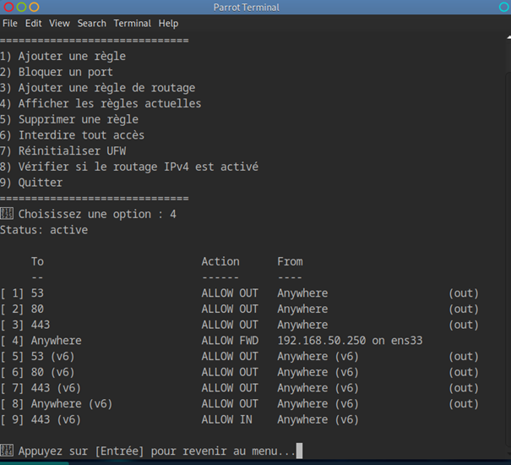This screenshot has width=511, height=465.
Task: Click the '9) Quitter' option text
Action: coord(32,183)
